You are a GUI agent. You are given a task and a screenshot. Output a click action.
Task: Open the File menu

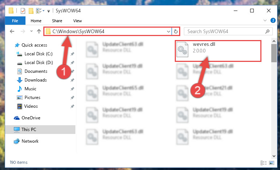[x=15, y=21]
